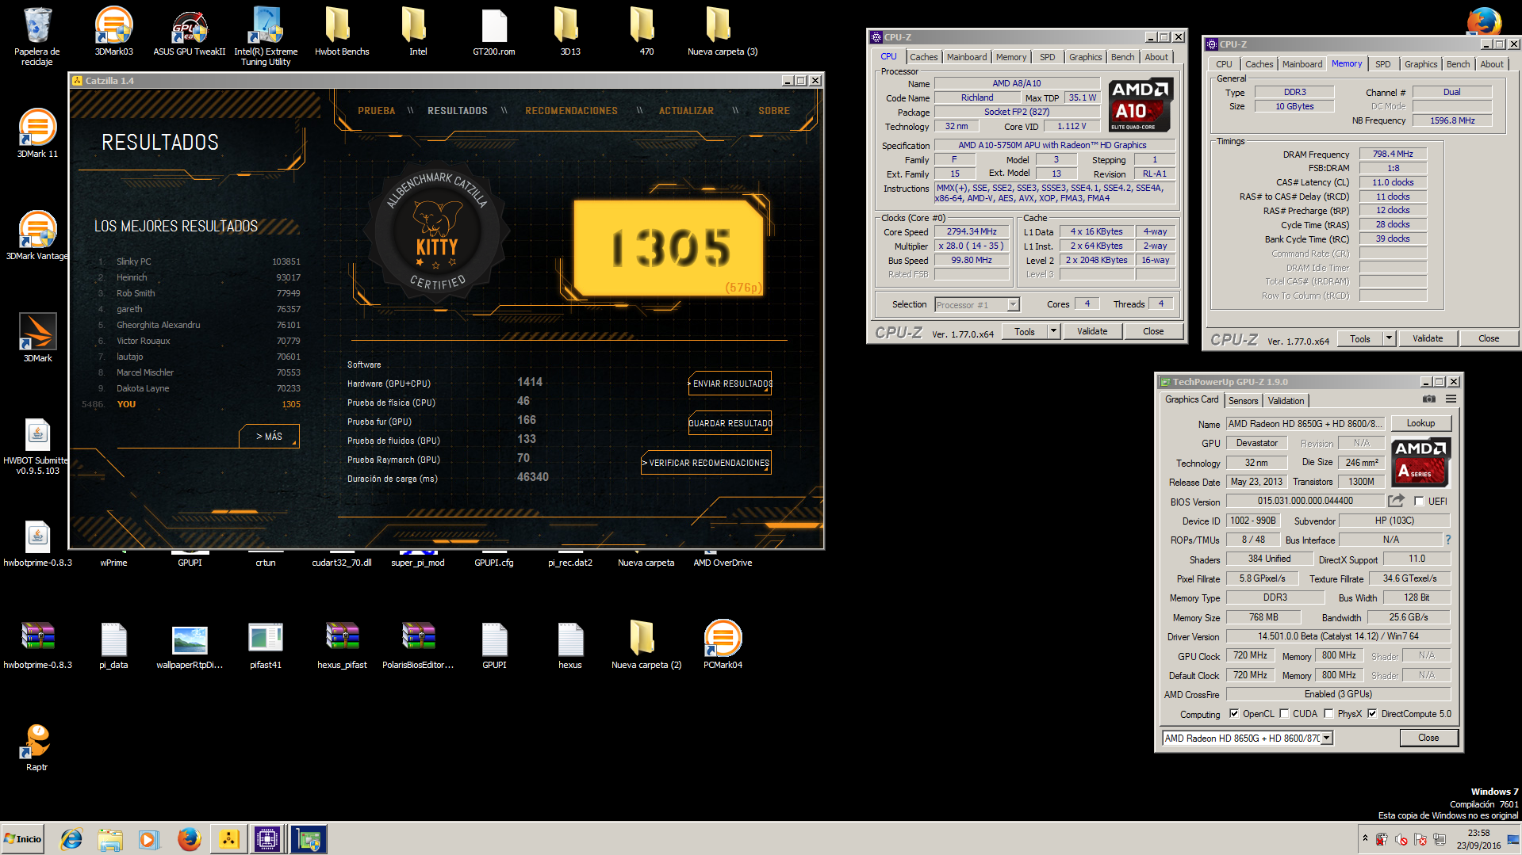Viewport: 1522px width, 855px height.
Task: Launch the pifast41 desktop icon
Action: (266, 644)
